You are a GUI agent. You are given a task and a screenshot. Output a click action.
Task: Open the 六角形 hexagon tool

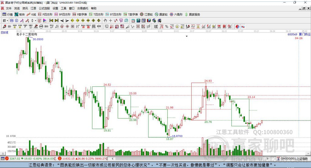176,15
